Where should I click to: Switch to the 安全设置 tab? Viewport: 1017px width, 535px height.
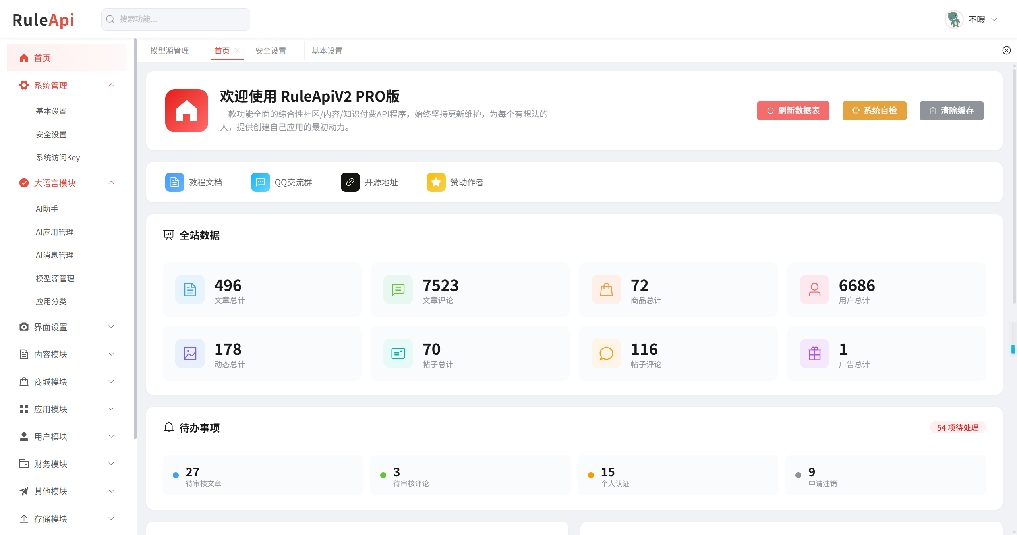(x=271, y=51)
